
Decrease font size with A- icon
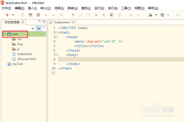139,15
